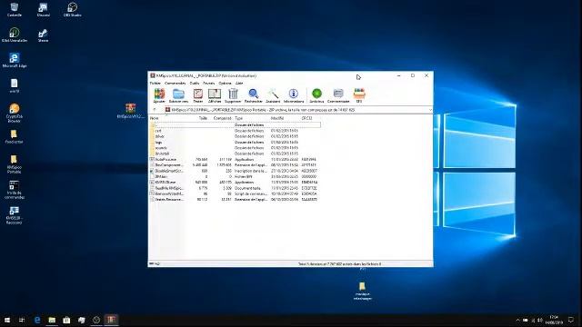Sort by the Taille column header
The height and width of the screenshot is (327, 582).
[x=203, y=118]
